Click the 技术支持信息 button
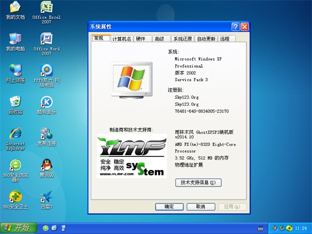312x234 pixels. point(198,183)
